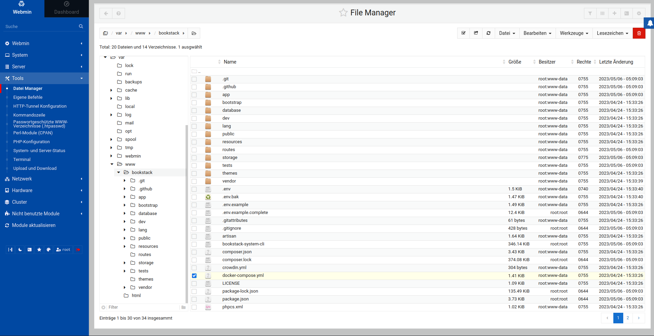
Task: Open the Server sidebar menu
Action: (x=44, y=67)
